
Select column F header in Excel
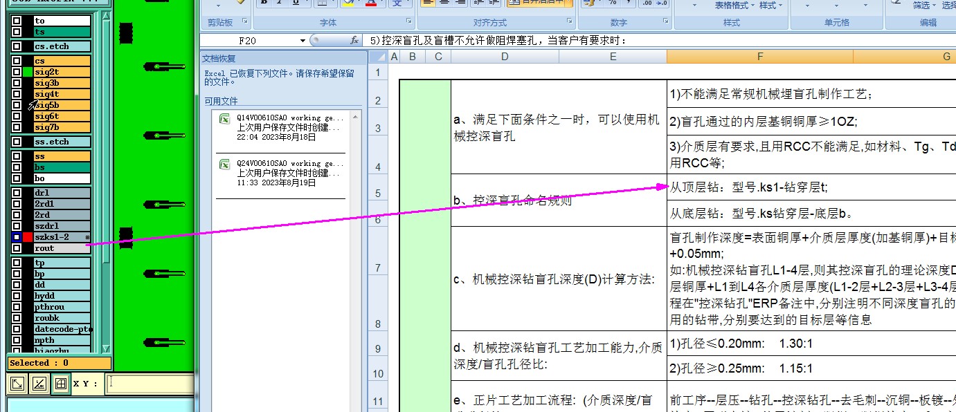760,57
